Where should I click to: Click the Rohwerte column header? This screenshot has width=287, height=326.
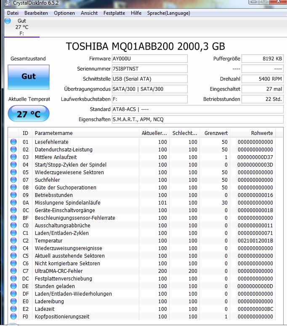[x=253, y=133]
